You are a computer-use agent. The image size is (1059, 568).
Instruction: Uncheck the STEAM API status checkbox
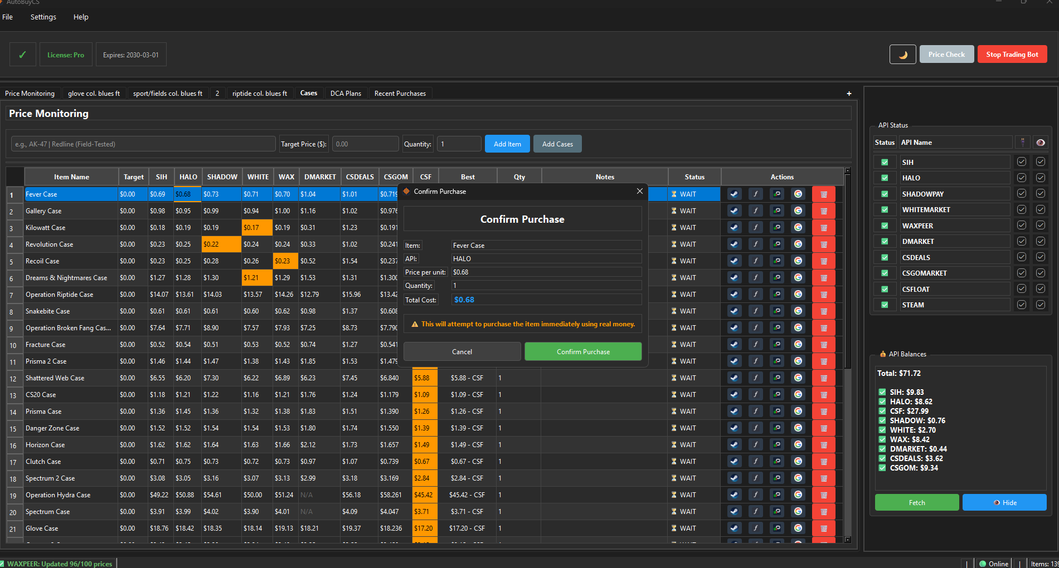tap(885, 305)
